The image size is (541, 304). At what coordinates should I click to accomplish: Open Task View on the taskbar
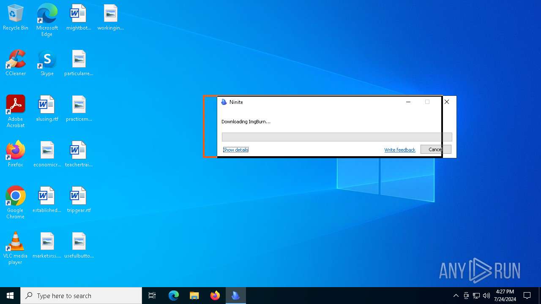152,296
